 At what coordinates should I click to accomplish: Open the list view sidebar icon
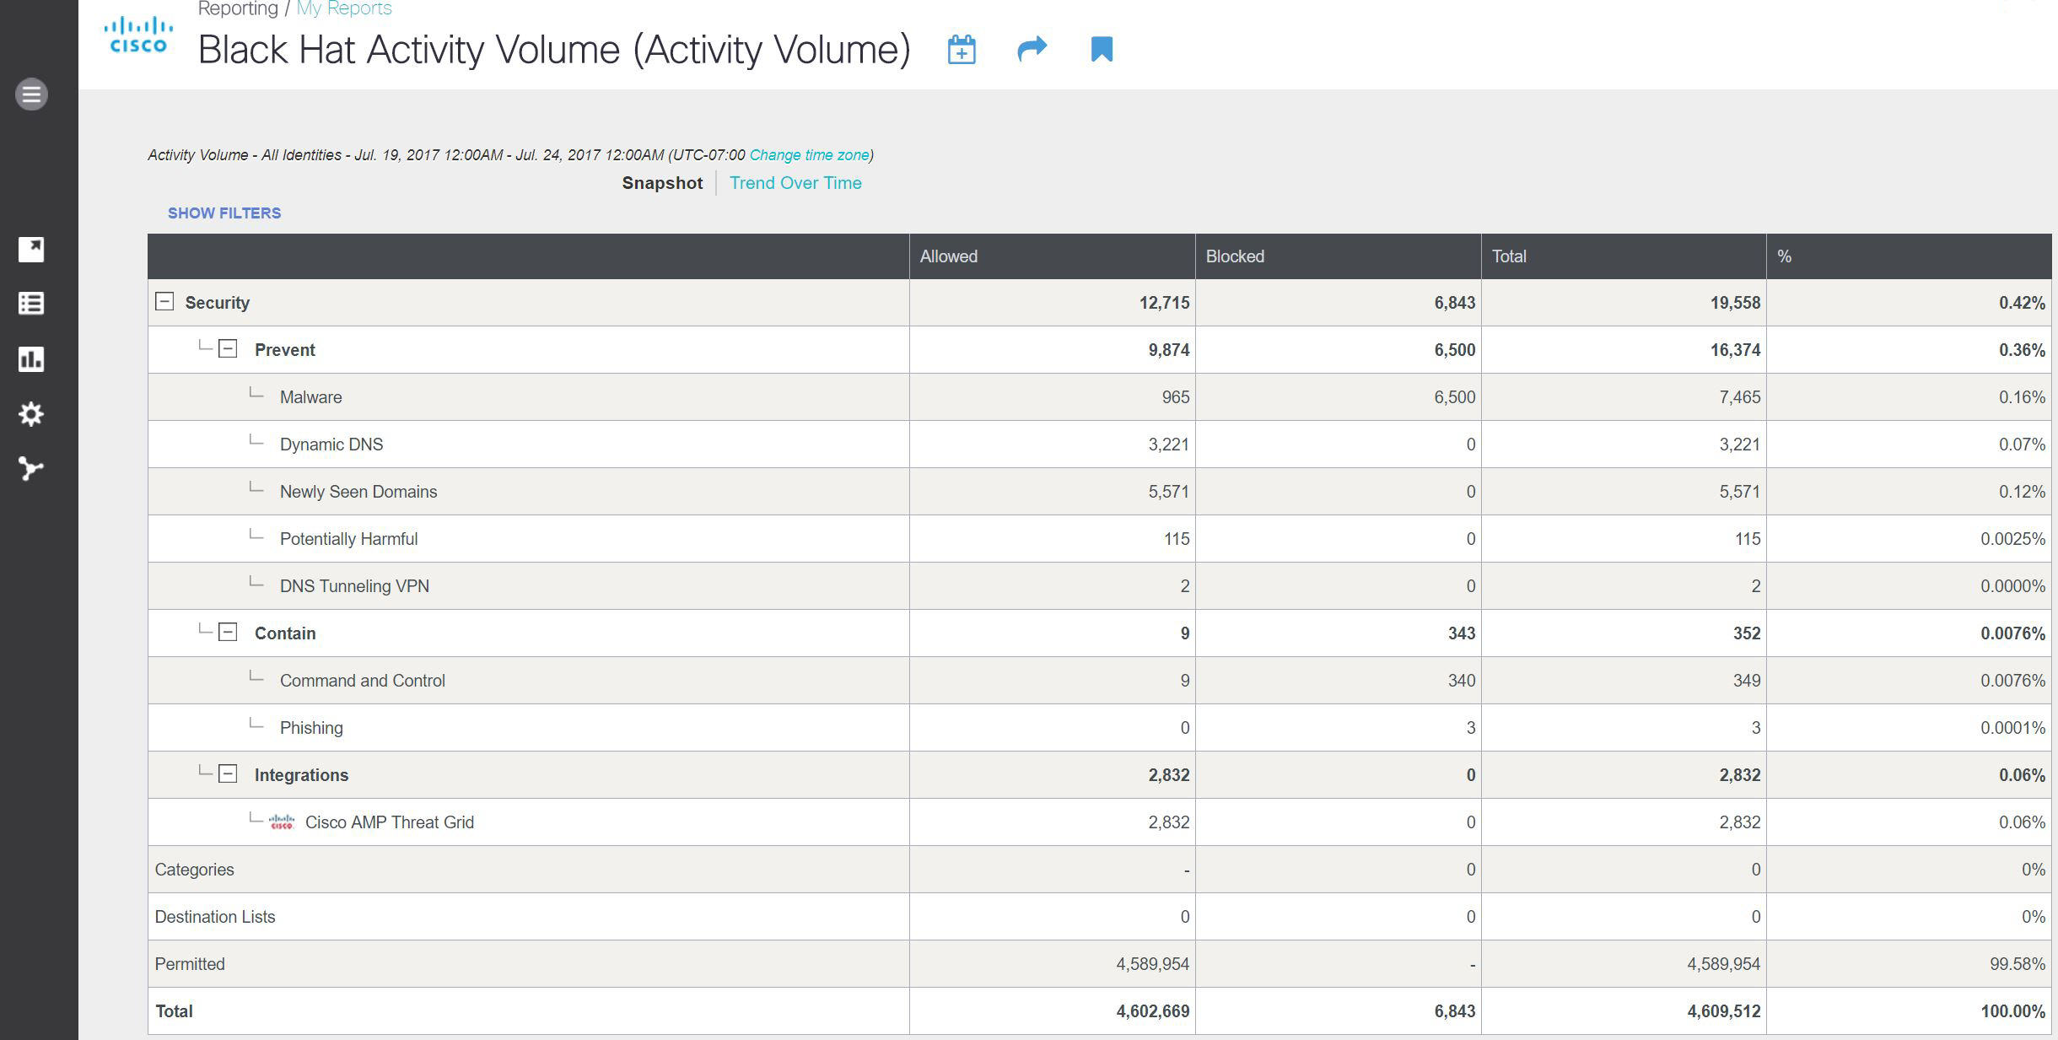[31, 304]
